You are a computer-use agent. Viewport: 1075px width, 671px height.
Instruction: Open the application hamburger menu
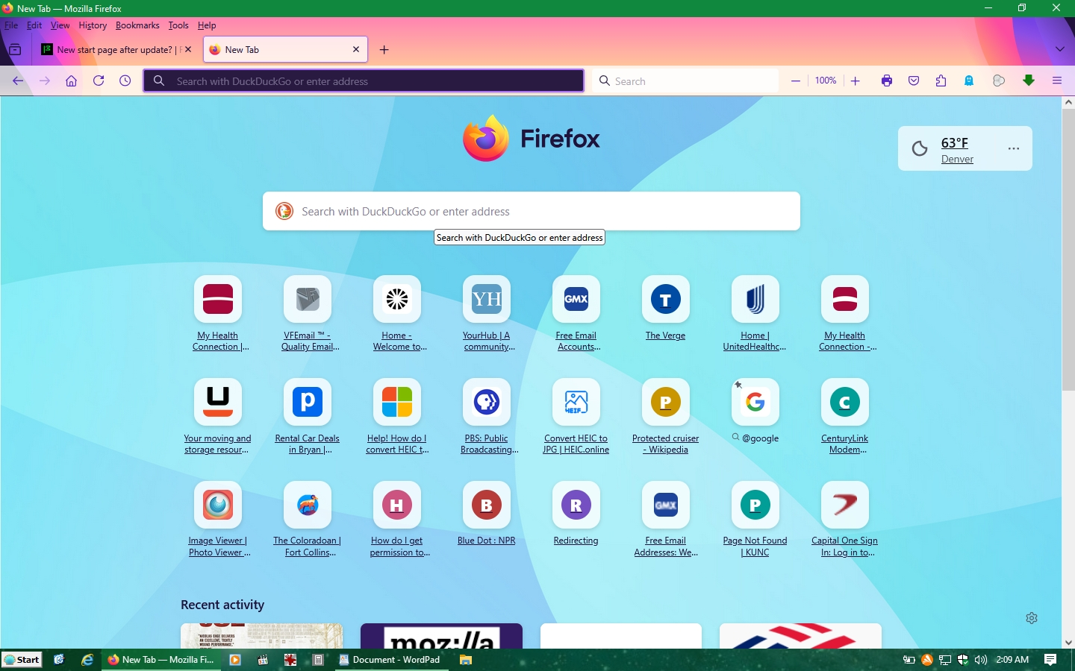pos(1056,81)
